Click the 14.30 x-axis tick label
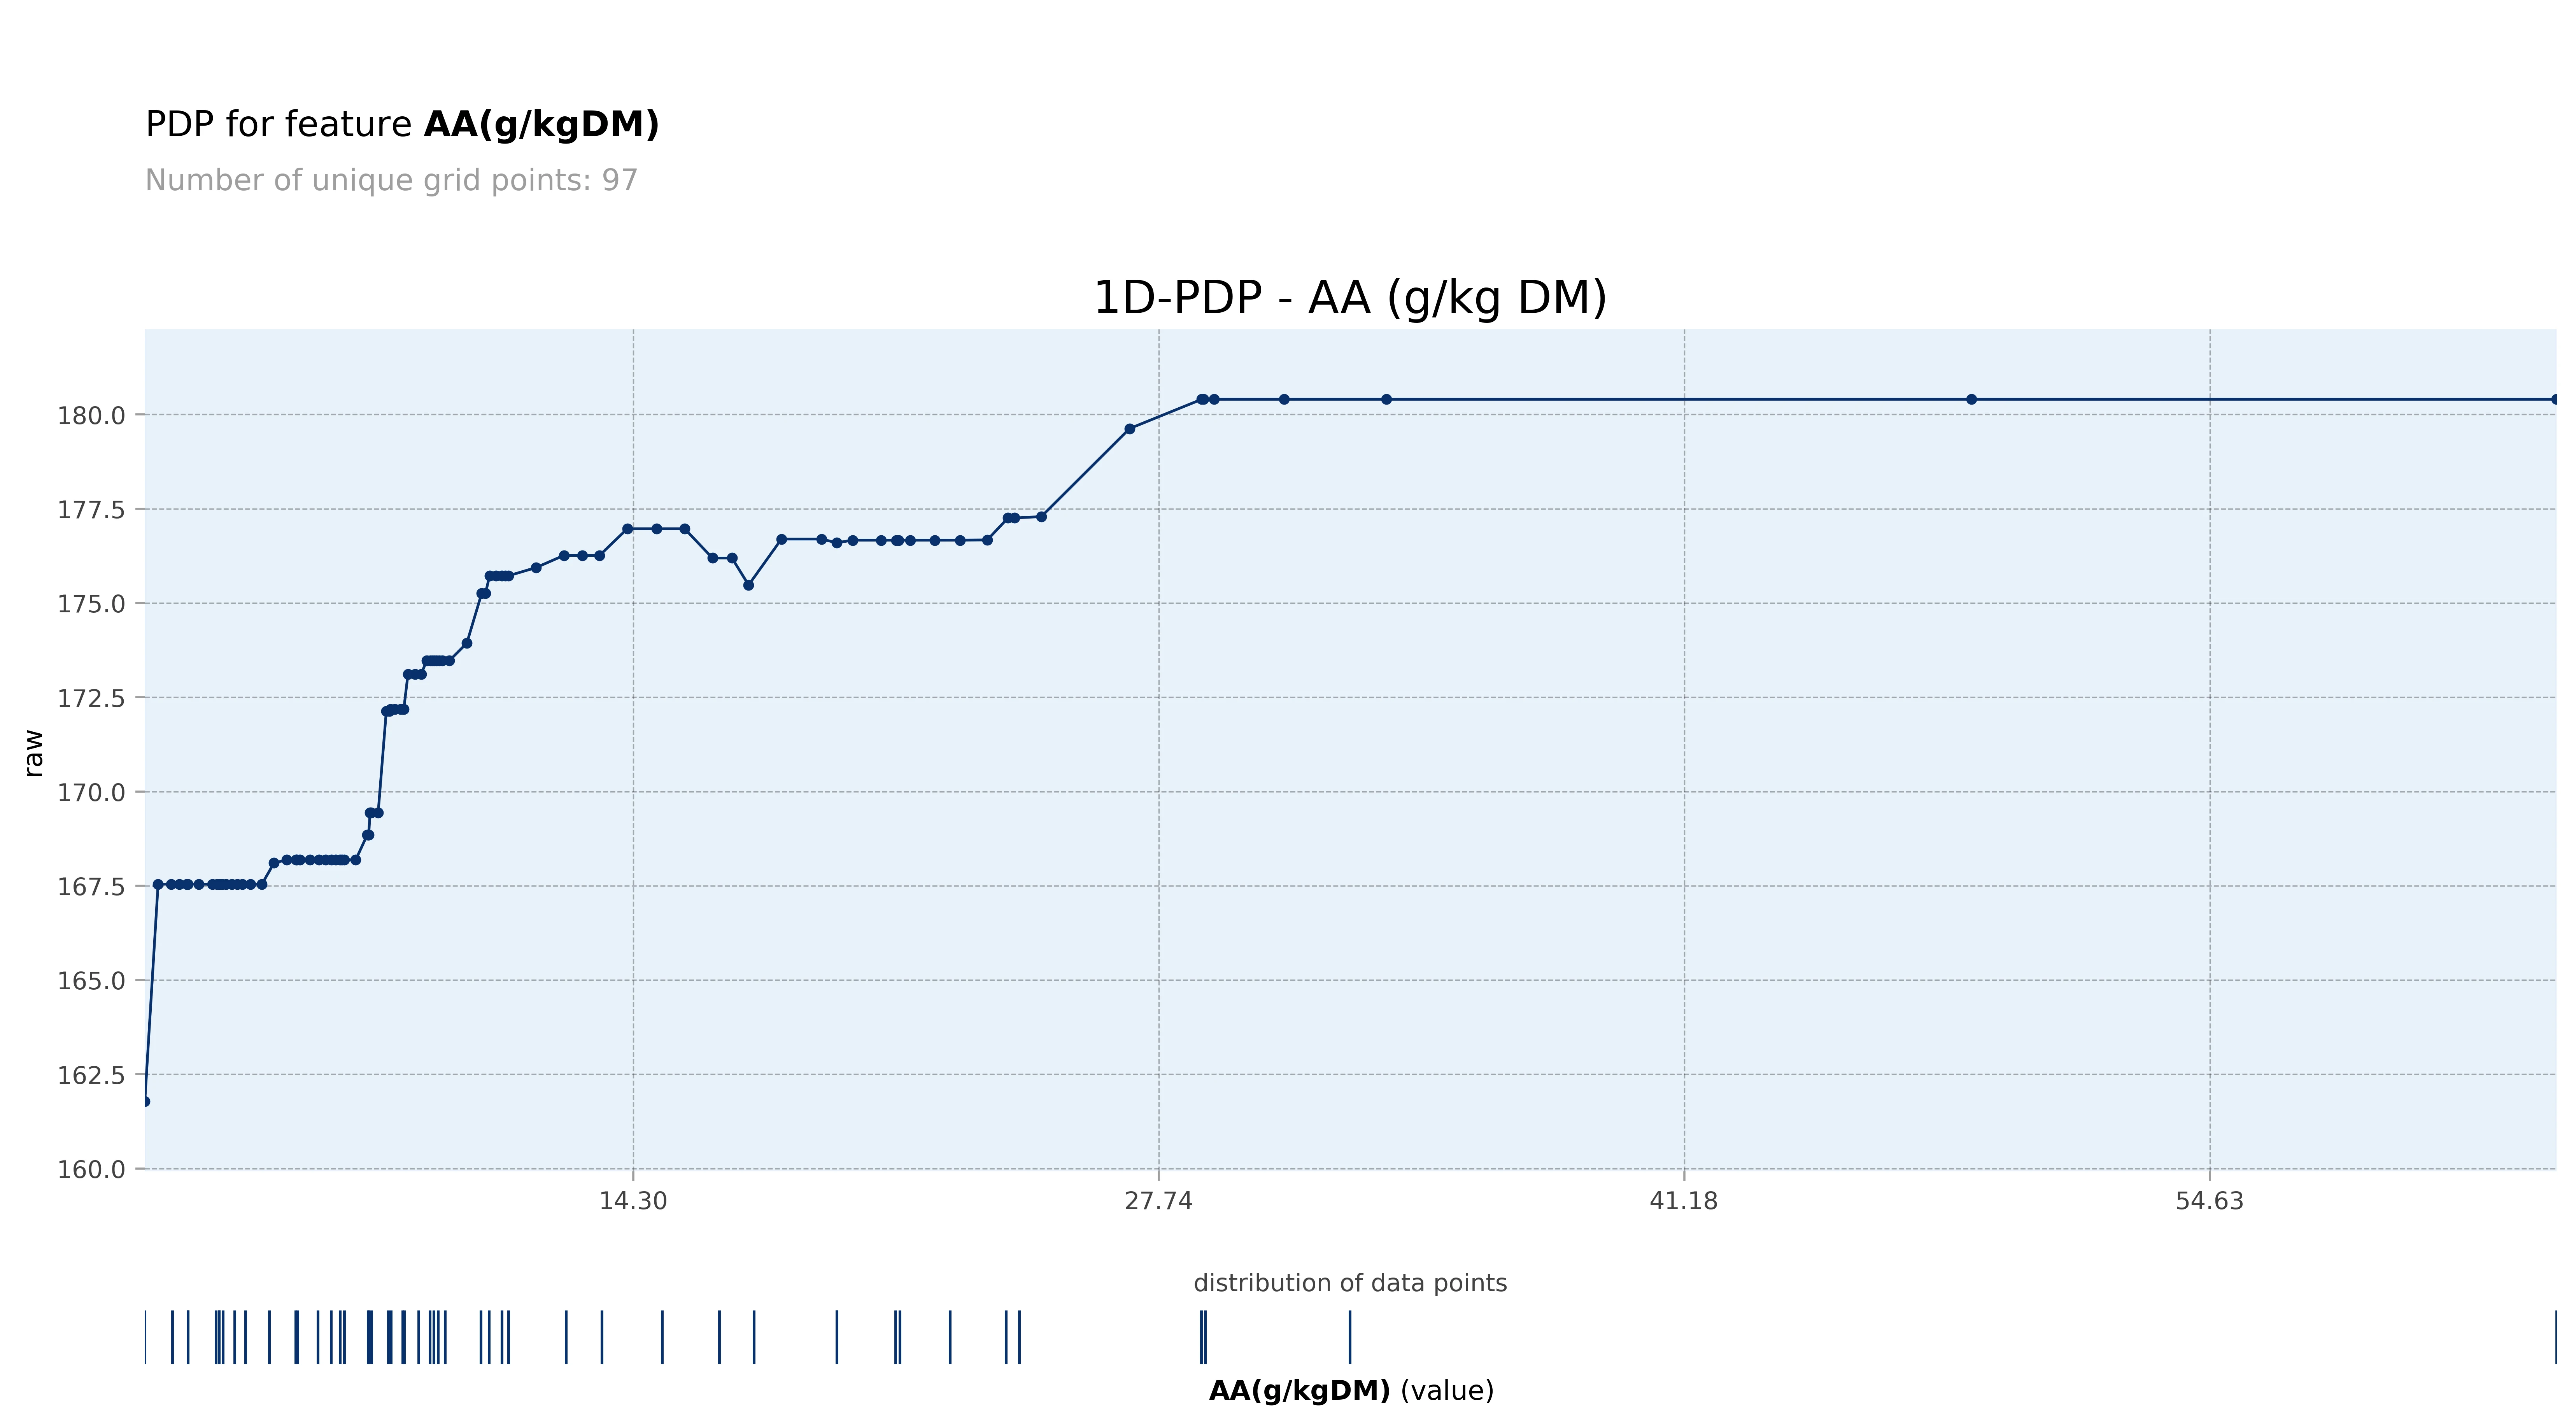 632,1201
